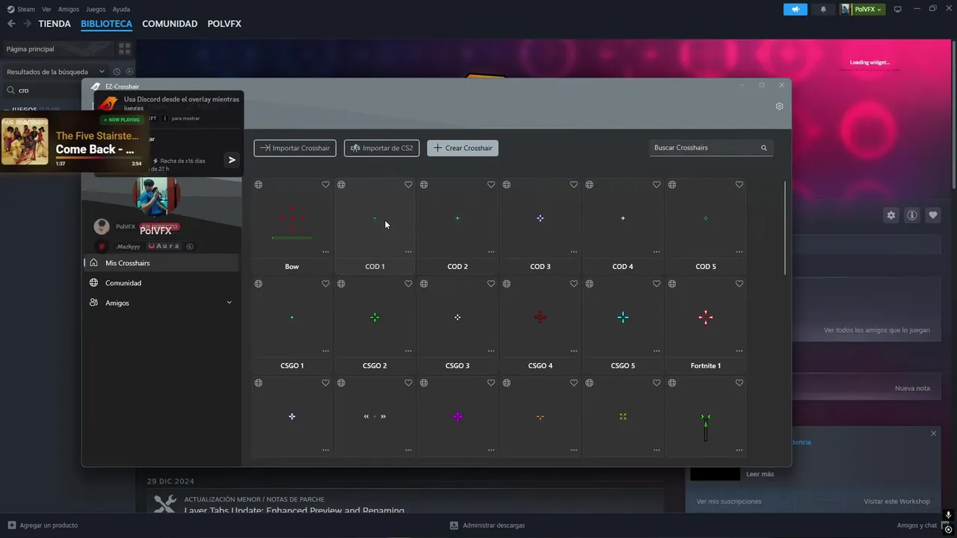Favorite the Fortnite 1 crosshair heart
The image size is (957, 538).
tap(739, 284)
